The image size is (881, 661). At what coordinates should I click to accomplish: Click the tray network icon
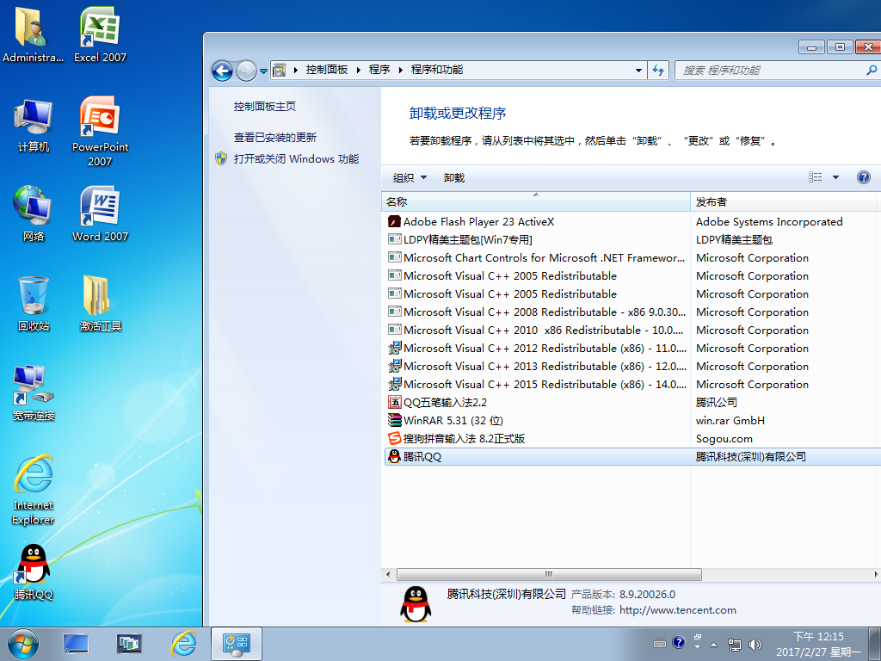[x=734, y=645]
